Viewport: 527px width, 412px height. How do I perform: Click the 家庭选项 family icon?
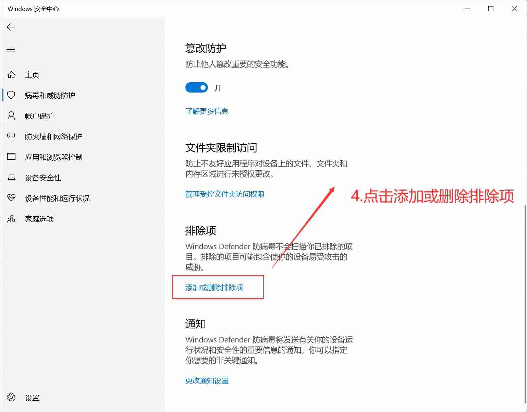(11, 219)
